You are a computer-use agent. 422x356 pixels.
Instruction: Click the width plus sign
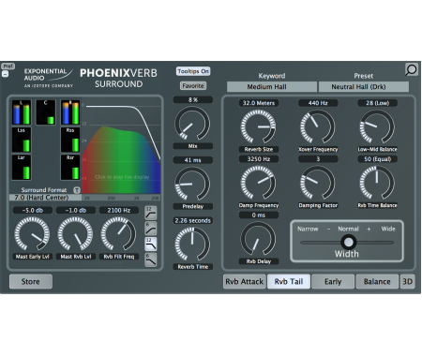click(x=369, y=229)
